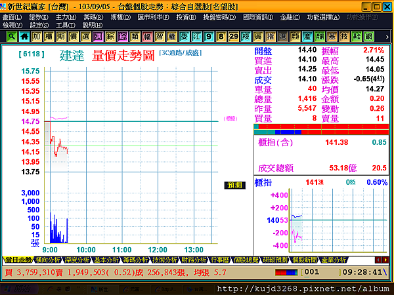Click the 001 code input field
Screen dimensions: 394x295
322,272
